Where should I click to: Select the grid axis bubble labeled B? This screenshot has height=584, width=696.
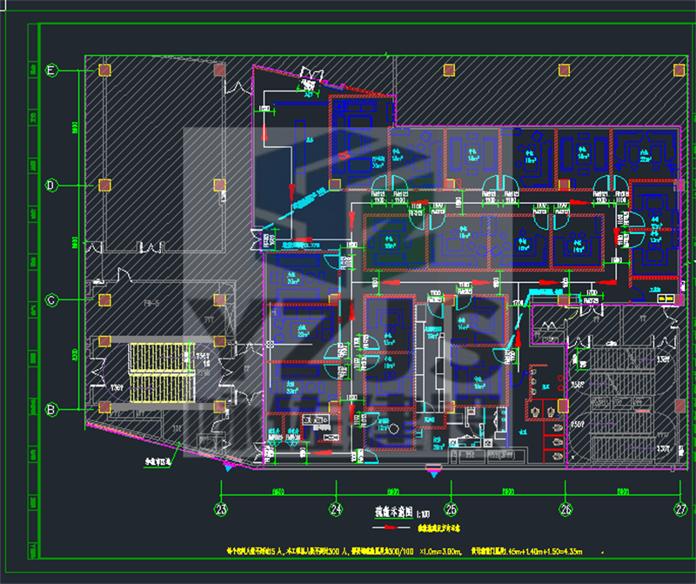(x=51, y=409)
